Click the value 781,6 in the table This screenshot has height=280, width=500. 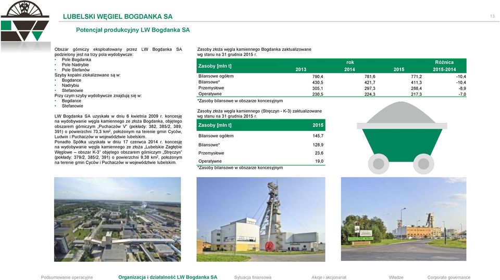pyautogui.click(x=370, y=76)
